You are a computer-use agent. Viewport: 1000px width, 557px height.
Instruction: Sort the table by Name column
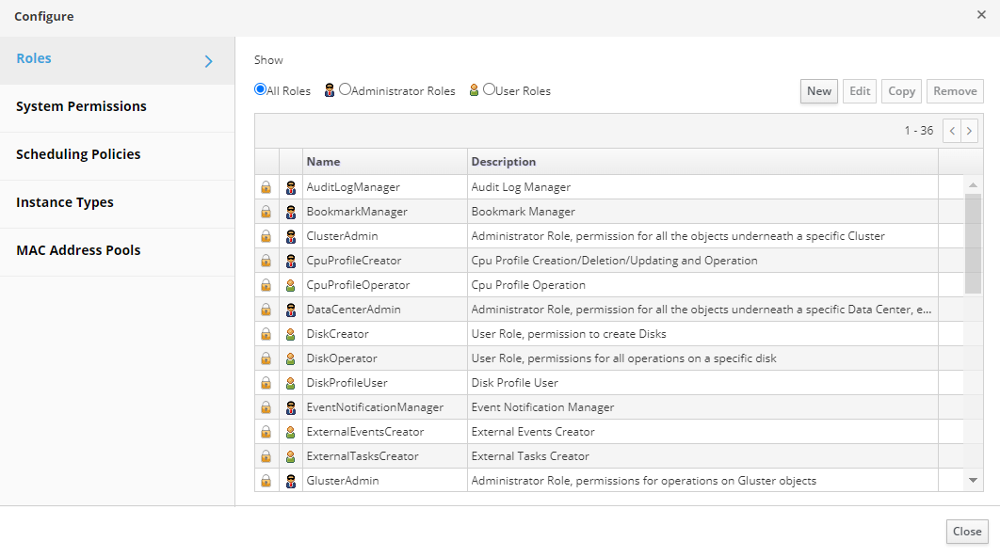pyautogui.click(x=323, y=162)
